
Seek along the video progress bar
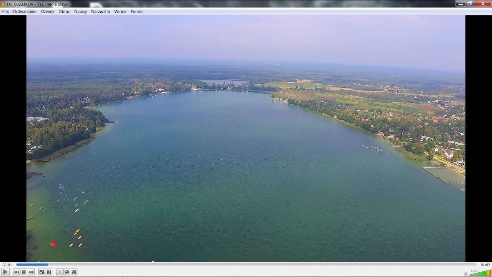[246, 265]
